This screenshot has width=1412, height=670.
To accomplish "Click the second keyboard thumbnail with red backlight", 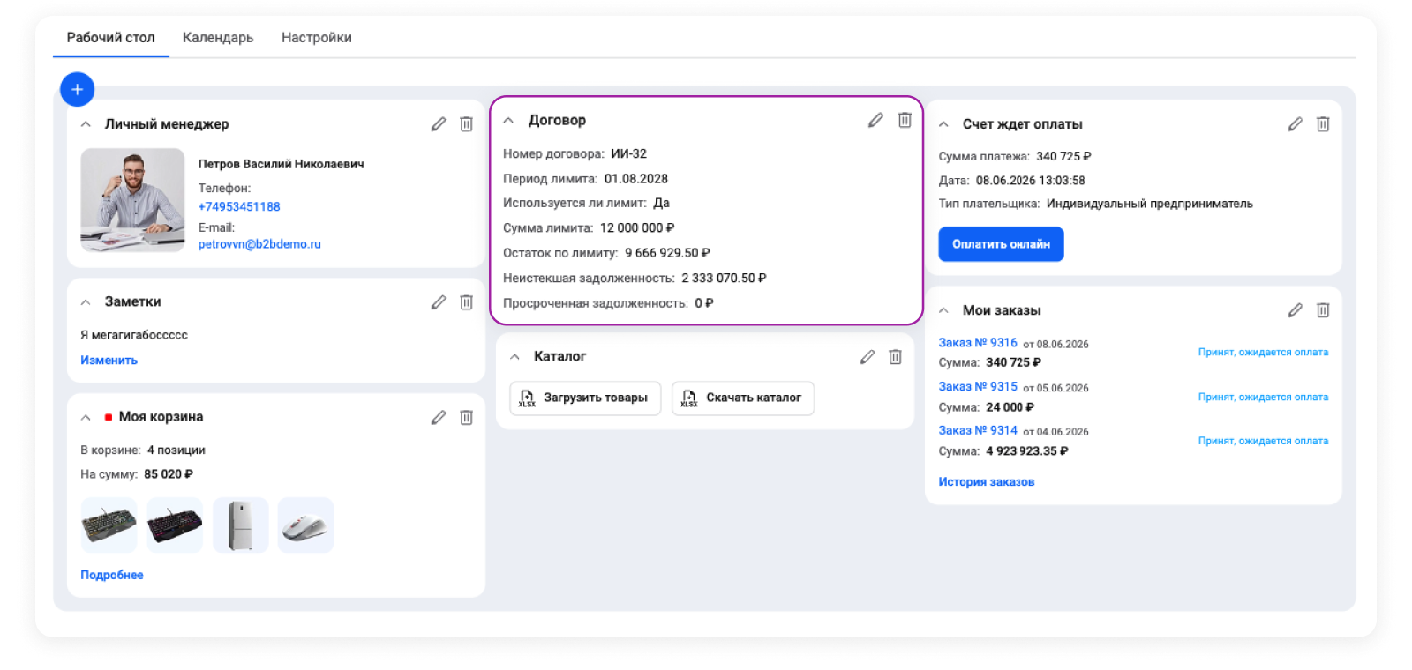I will 175,525.
